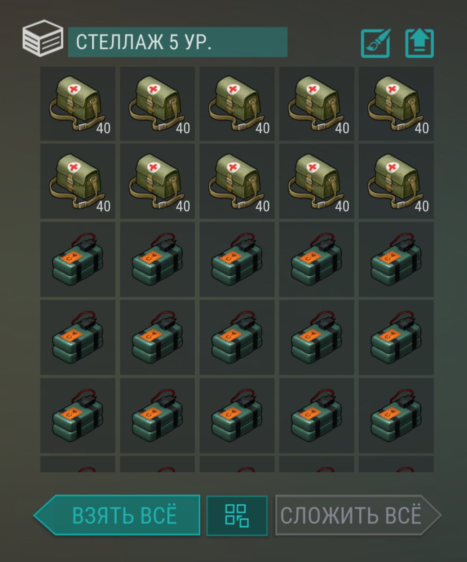Select fourth C-4 in fourth row

pos(317,337)
